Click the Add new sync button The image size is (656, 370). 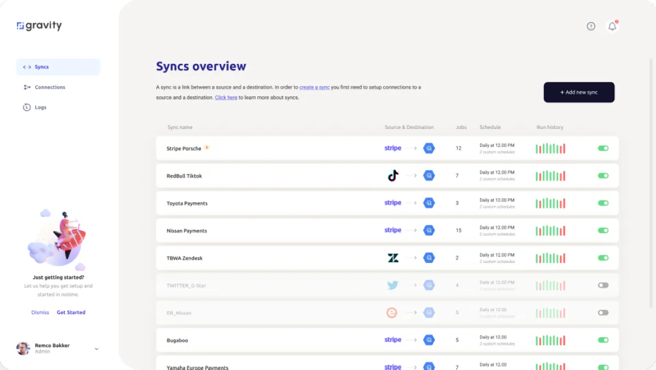coord(579,92)
